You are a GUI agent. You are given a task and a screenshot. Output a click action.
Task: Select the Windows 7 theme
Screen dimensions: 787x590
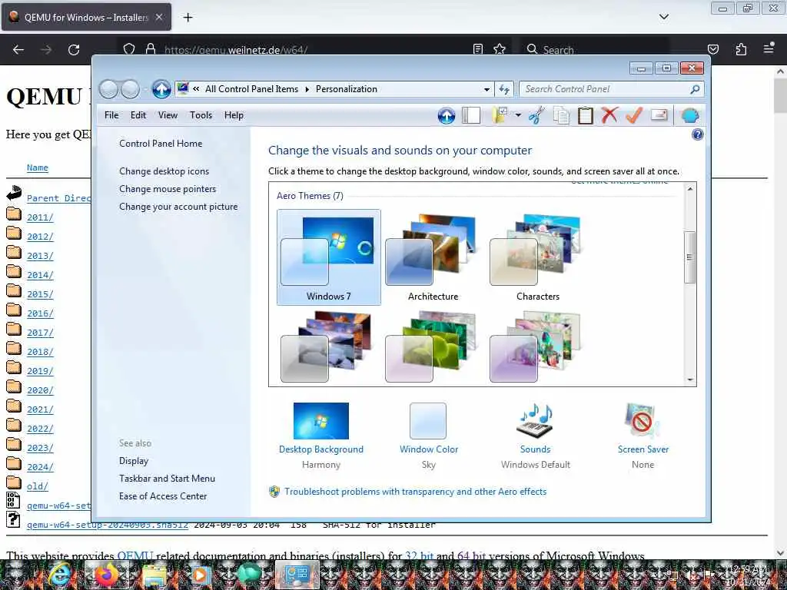click(x=328, y=257)
